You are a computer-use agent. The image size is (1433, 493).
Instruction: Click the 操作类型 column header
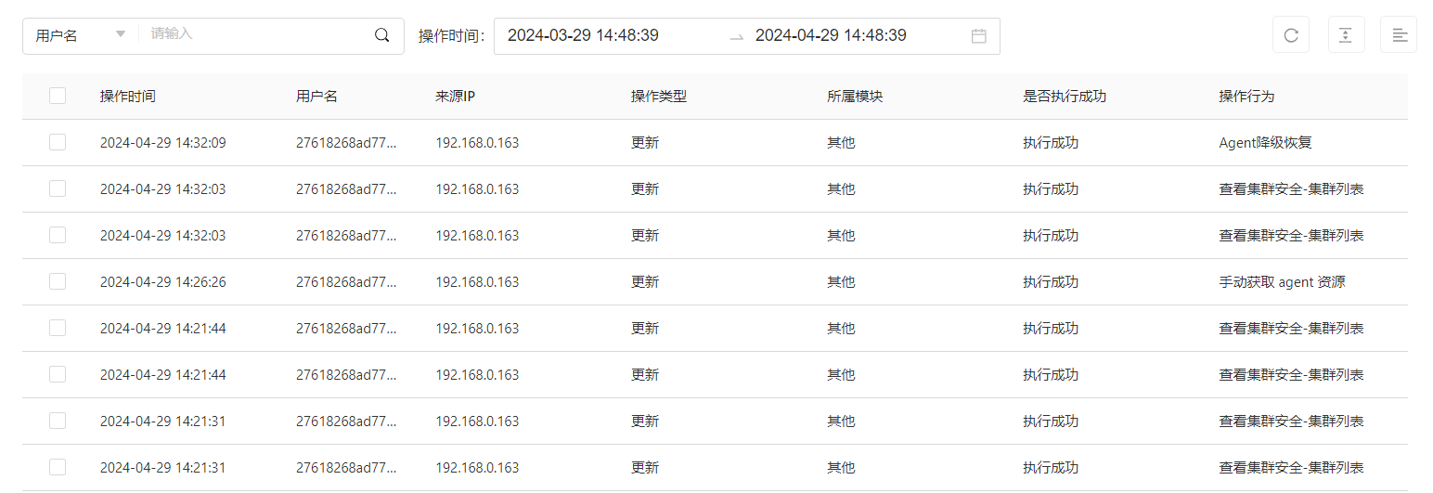[659, 97]
